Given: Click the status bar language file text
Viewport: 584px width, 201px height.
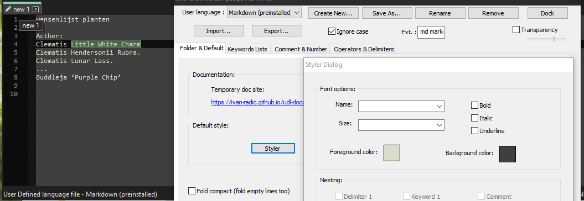Looking at the screenshot, I should click(x=80, y=194).
